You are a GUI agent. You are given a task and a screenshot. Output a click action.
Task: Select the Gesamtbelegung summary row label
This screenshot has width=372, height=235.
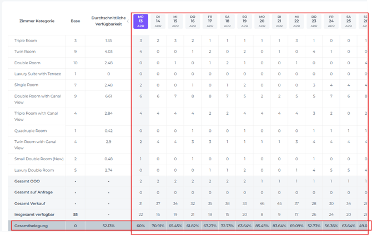(31, 226)
